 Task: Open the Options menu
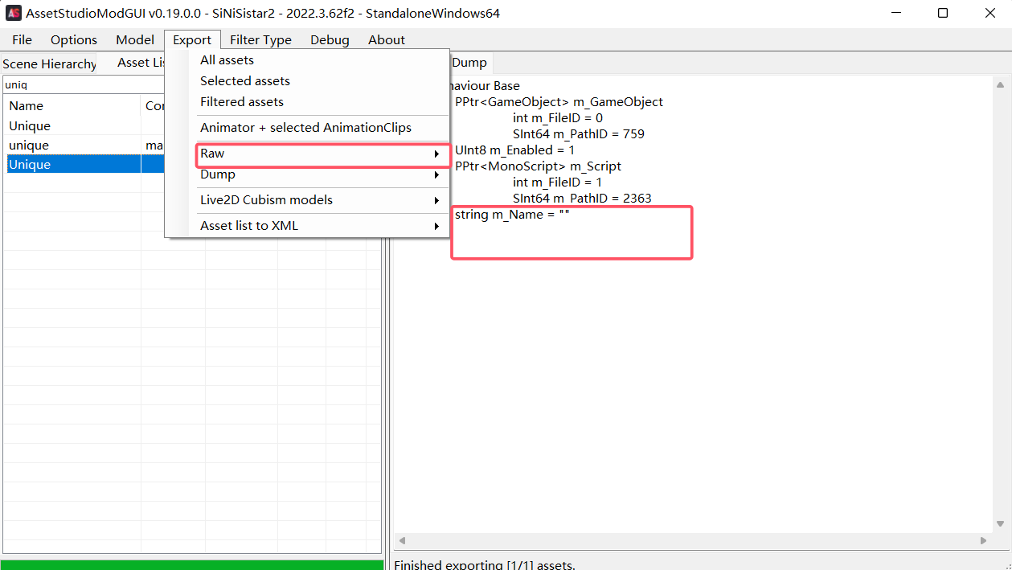(74, 39)
